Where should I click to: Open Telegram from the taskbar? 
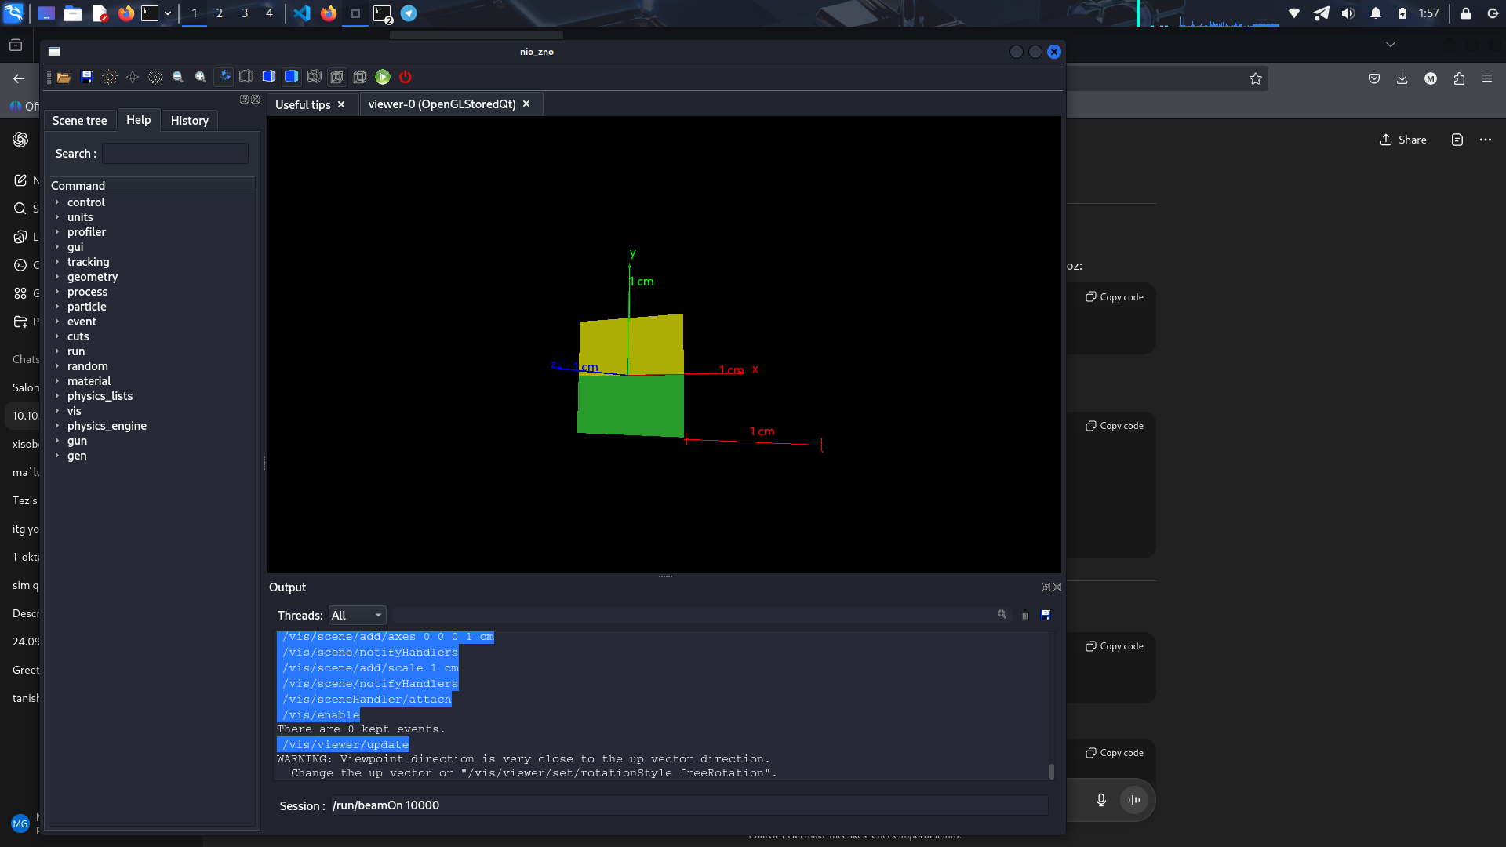click(x=409, y=13)
